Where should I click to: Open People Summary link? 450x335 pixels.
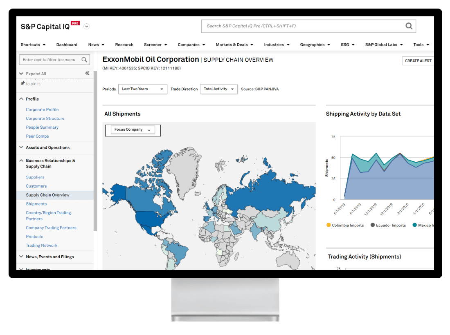[x=42, y=127]
